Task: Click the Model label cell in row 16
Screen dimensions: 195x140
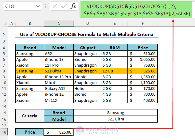Action: [59, 119]
